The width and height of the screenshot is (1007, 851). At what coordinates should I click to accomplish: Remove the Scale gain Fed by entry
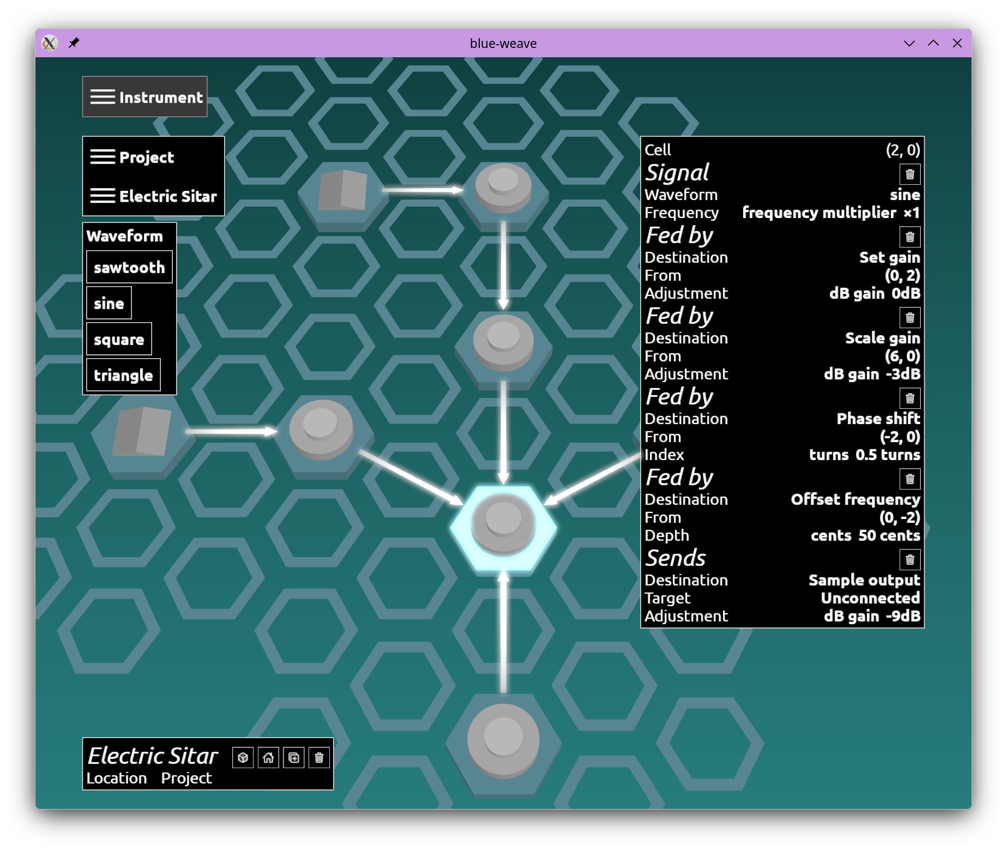pos(910,318)
